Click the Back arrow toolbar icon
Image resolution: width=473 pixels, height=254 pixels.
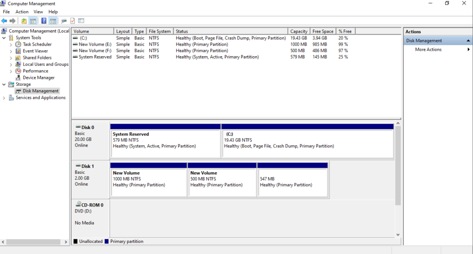[x=4, y=21]
